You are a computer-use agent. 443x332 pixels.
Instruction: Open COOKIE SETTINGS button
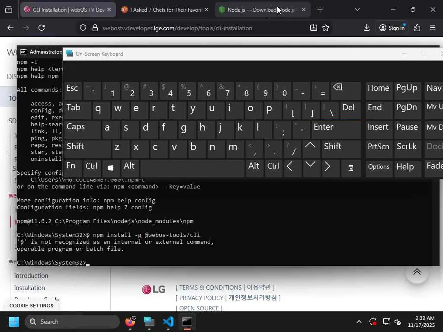coord(31,306)
